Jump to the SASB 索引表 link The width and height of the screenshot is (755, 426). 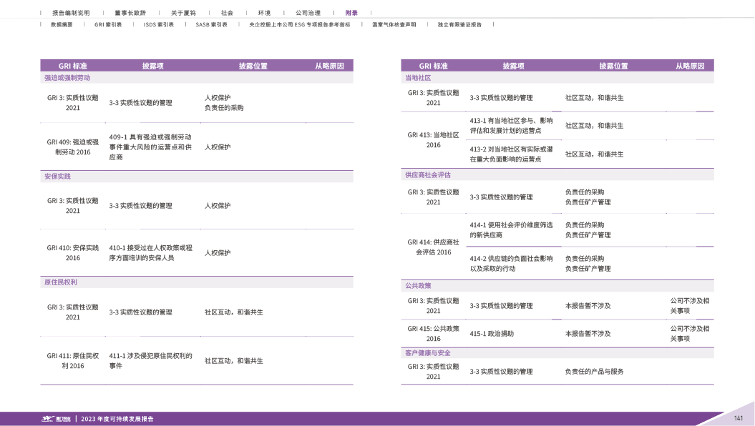click(211, 24)
